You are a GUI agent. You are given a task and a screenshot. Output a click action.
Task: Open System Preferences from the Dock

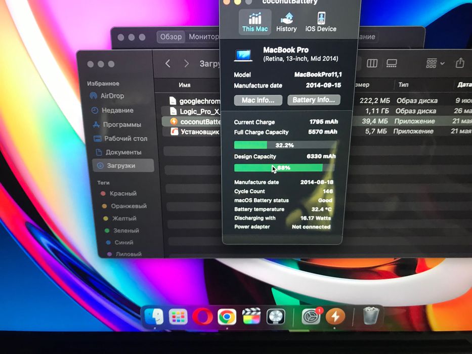coord(311,317)
